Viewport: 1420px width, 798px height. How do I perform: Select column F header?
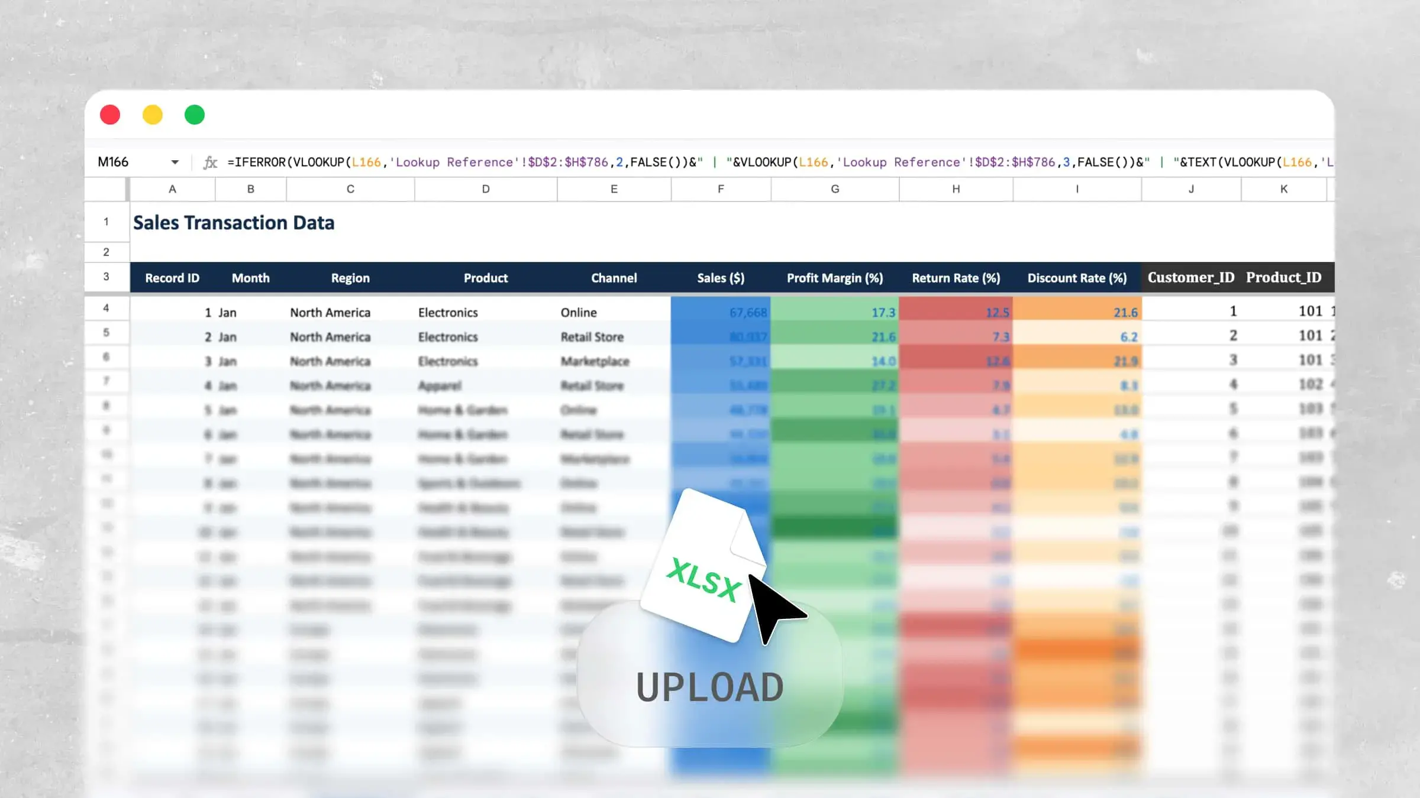pos(721,189)
